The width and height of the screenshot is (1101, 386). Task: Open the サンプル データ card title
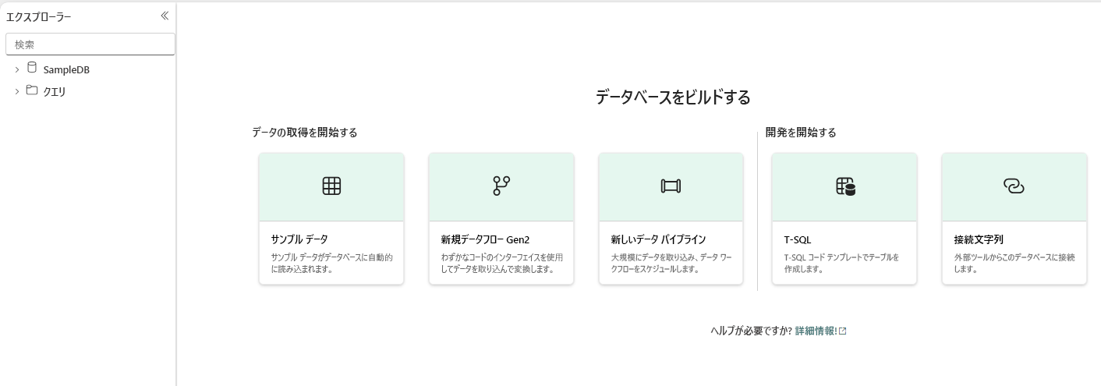tap(299, 239)
